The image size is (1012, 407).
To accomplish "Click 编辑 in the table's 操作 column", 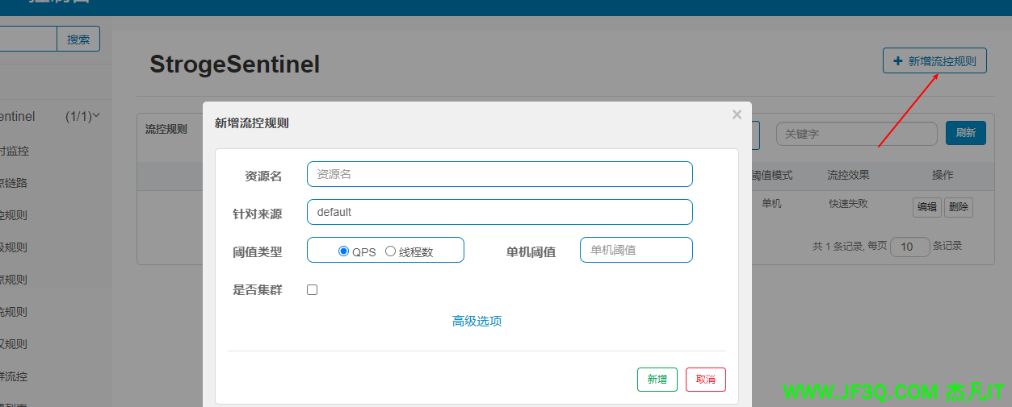I will click(x=926, y=207).
